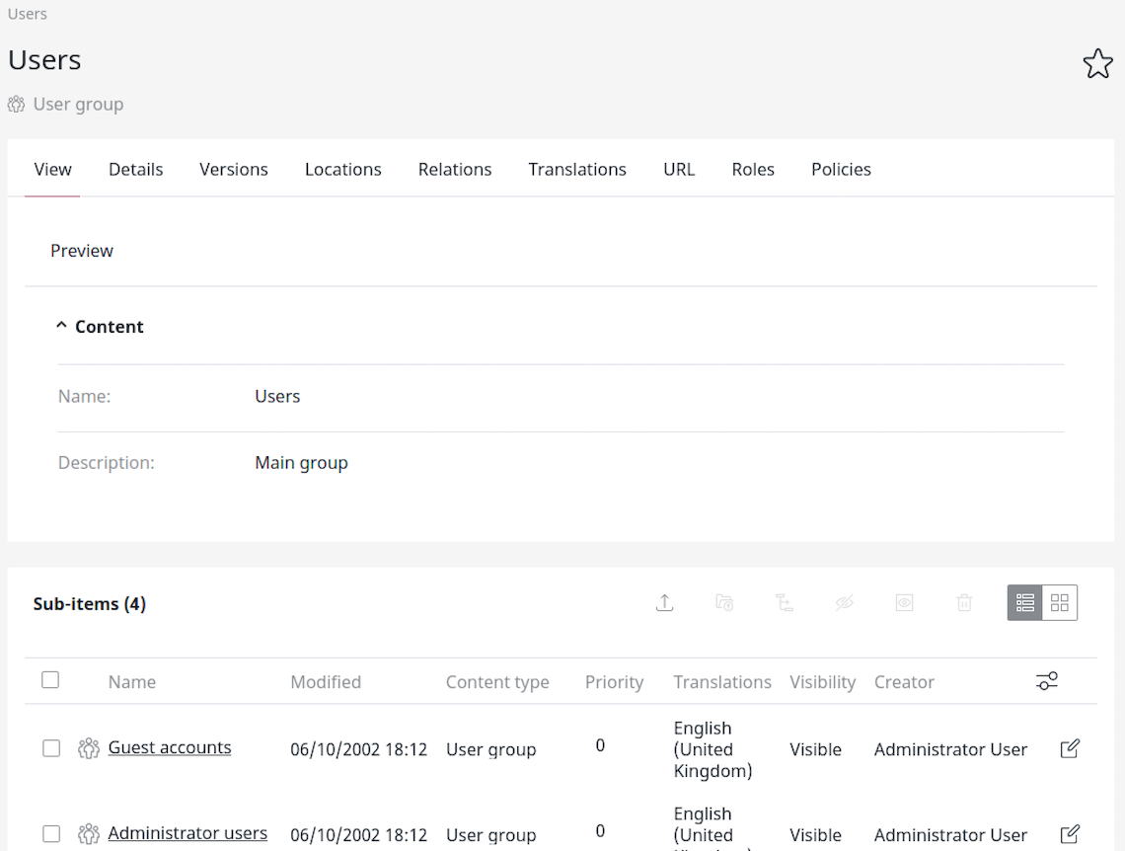Image resolution: width=1125 pixels, height=851 pixels.
Task: Switch to the View tab
Action: (x=52, y=170)
